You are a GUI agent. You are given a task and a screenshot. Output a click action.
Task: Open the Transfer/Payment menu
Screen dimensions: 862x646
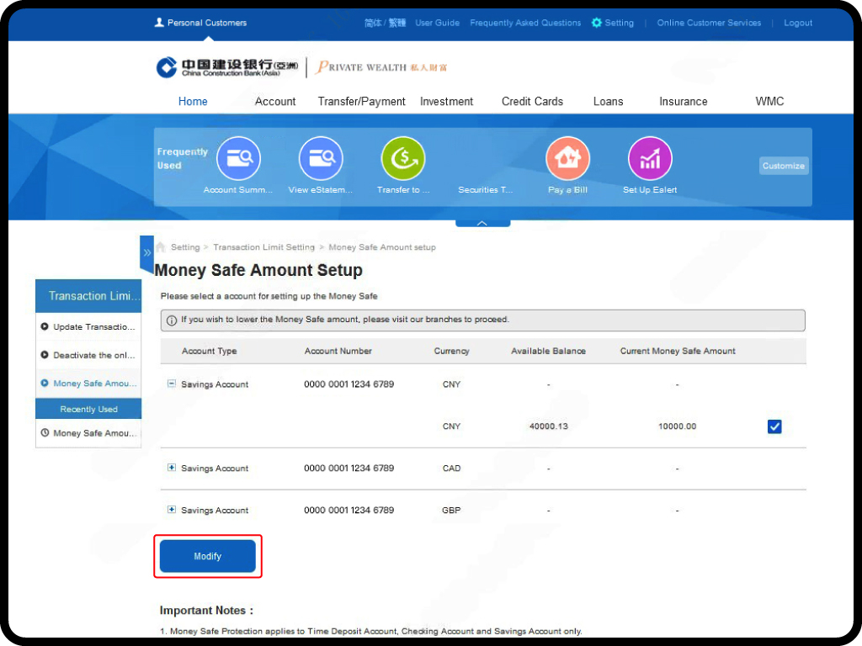[x=361, y=101]
